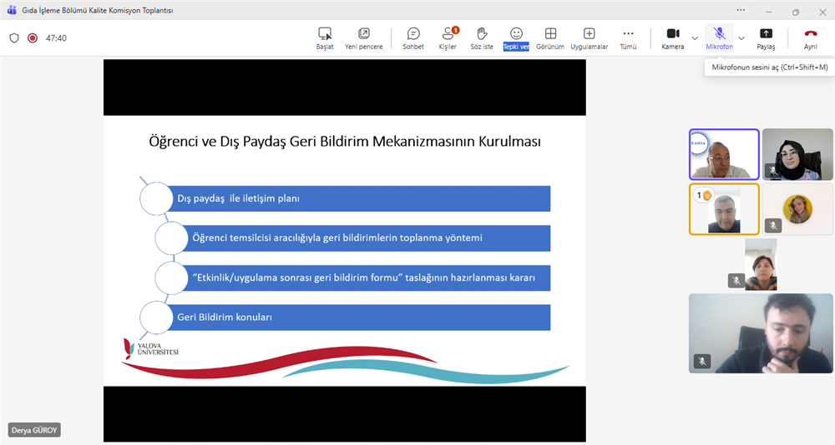Viewport: 835px width, 445px height.
Task: Select the participant with raised hand
Action: pyautogui.click(x=724, y=209)
